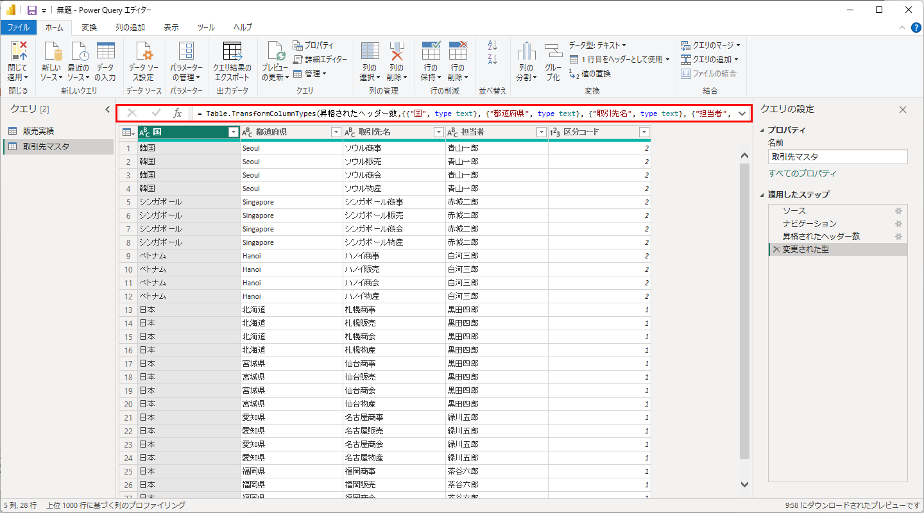Click the Remove Columns icon
The image size is (924, 513).
(397, 51)
